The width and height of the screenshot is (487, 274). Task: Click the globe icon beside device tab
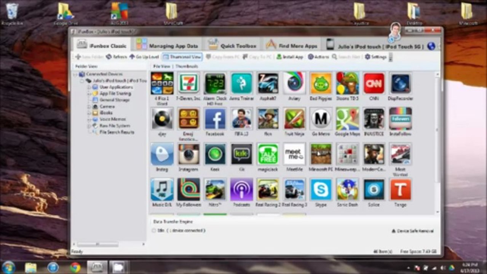431,46
